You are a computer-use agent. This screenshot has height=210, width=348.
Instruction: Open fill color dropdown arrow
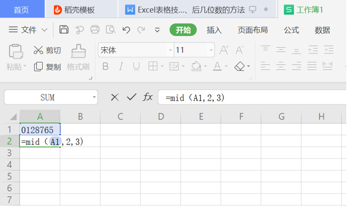pos(205,66)
